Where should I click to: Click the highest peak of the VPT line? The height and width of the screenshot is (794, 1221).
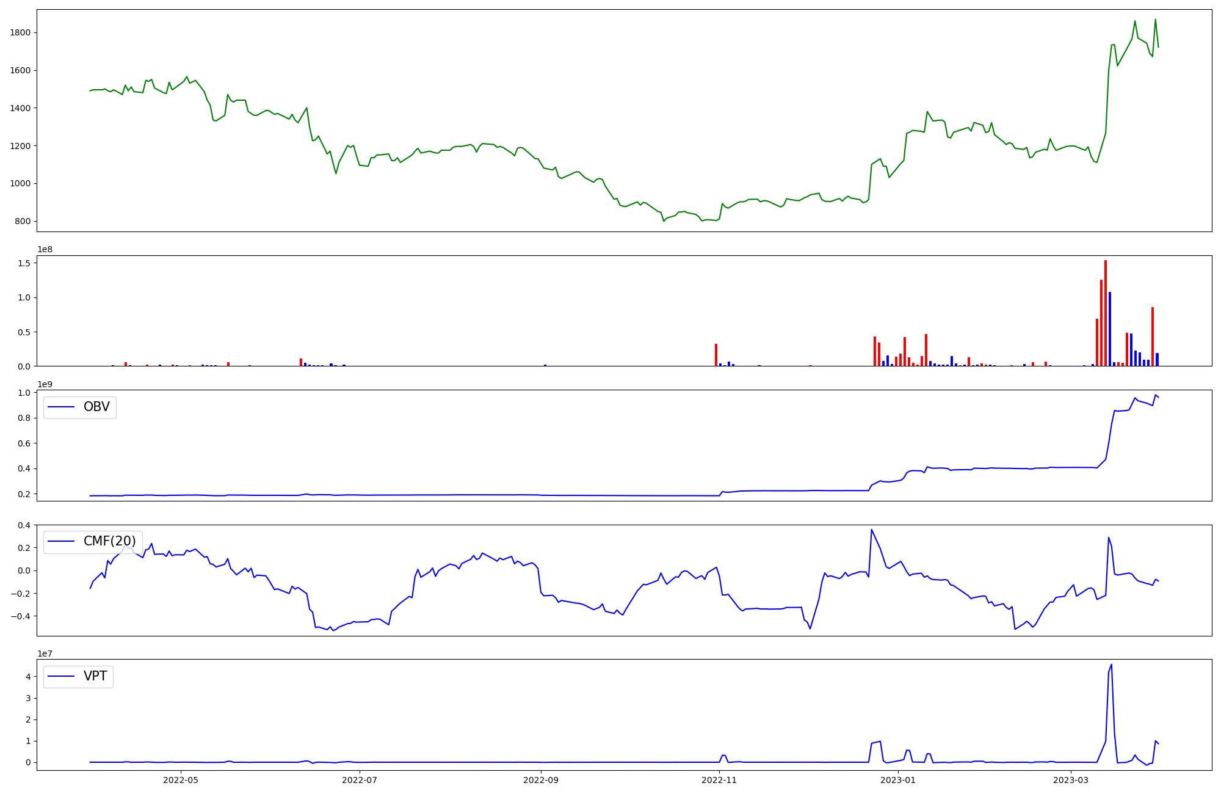1111,665
